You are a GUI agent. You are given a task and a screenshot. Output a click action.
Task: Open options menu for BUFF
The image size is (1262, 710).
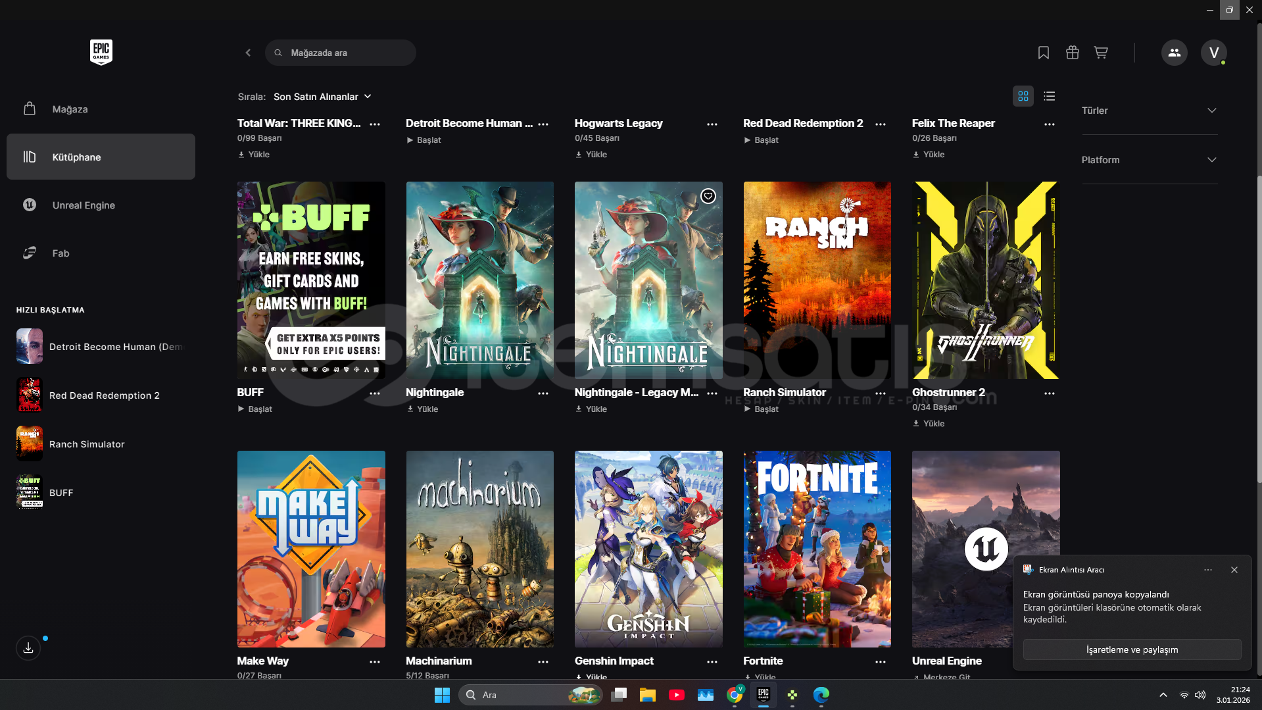[375, 393]
